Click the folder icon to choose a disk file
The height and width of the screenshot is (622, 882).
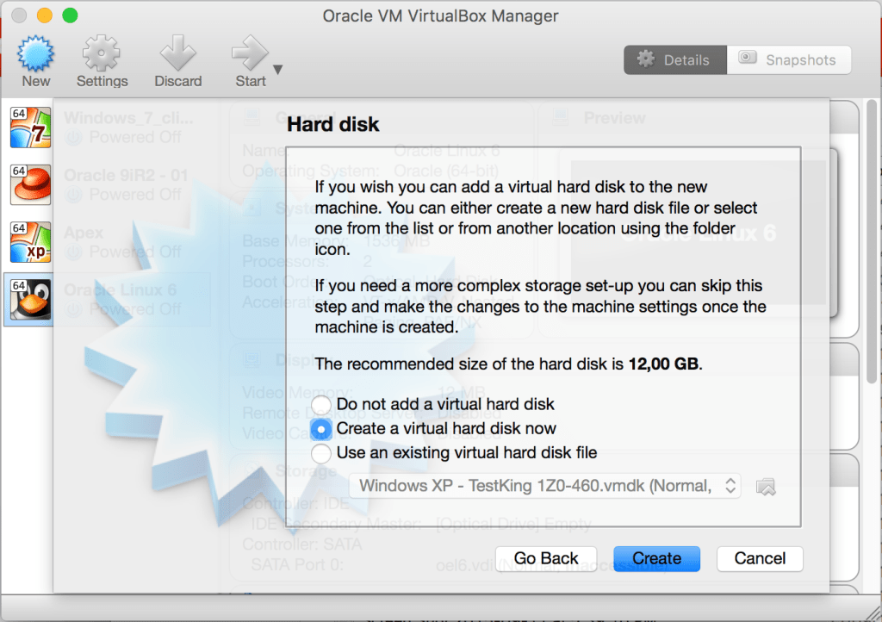tap(766, 487)
